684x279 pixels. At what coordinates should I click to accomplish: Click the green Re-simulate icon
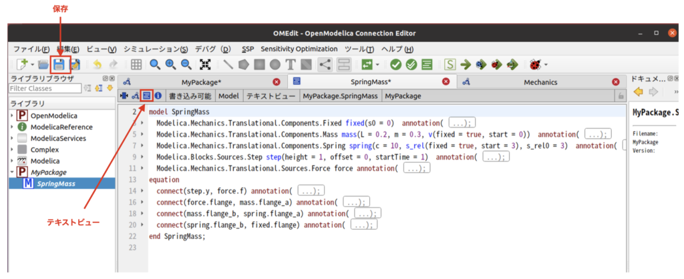click(x=366, y=65)
